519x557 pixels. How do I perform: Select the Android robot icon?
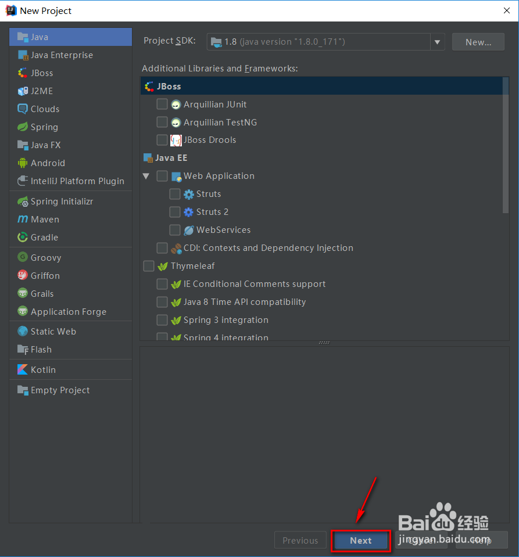(x=23, y=163)
